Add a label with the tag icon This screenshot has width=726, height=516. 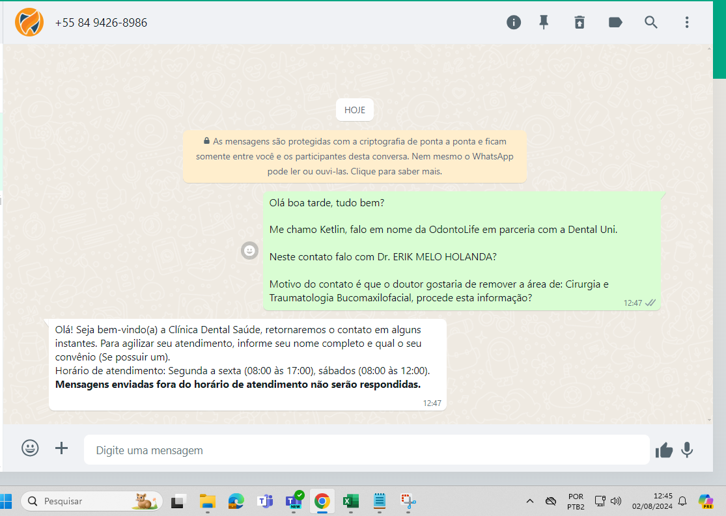[615, 22]
